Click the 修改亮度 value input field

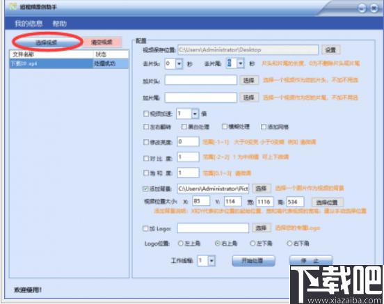point(188,142)
